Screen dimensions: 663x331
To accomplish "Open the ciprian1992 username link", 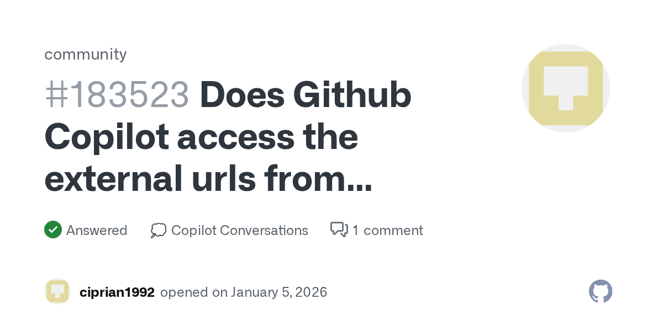I will [117, 292].
